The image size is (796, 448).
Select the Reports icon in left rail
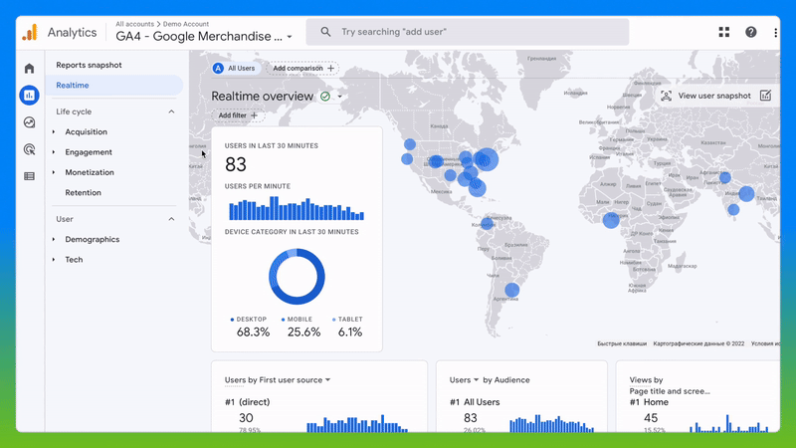coord(30,95)
